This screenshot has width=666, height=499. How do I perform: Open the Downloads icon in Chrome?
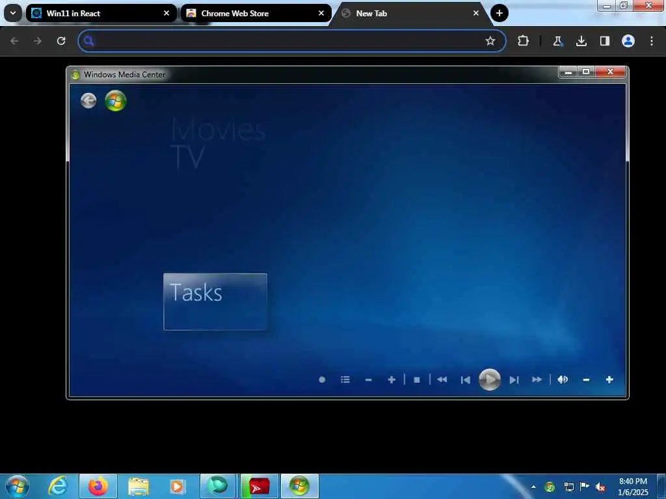point(581,41)
